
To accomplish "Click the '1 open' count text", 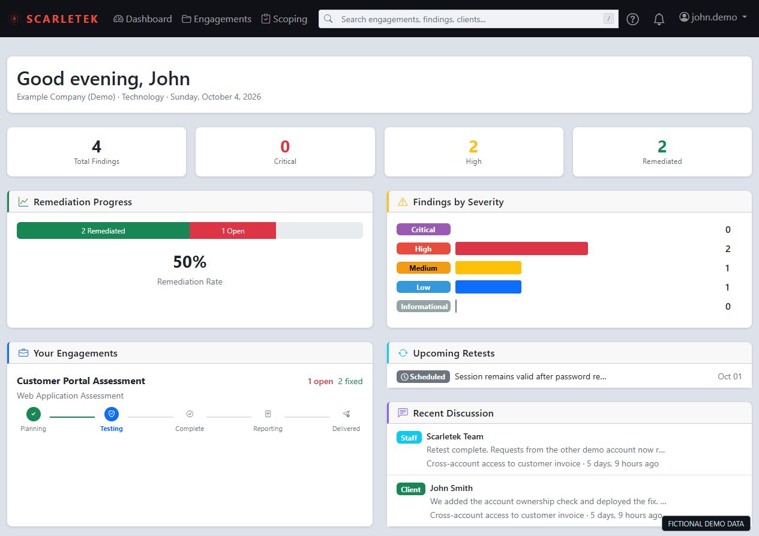I will [x=320, y=381].
